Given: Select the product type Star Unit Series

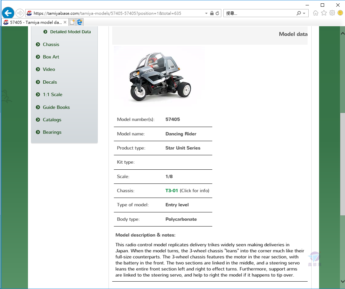Looking at the screenshot, I should point(183,148).
